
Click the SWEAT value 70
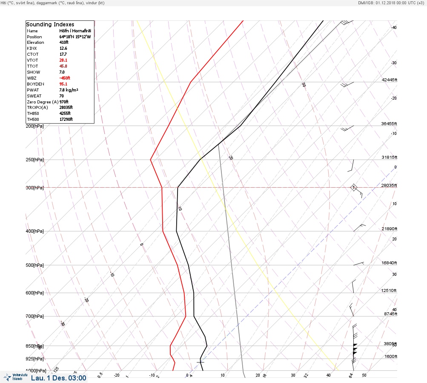click(62, 96)
